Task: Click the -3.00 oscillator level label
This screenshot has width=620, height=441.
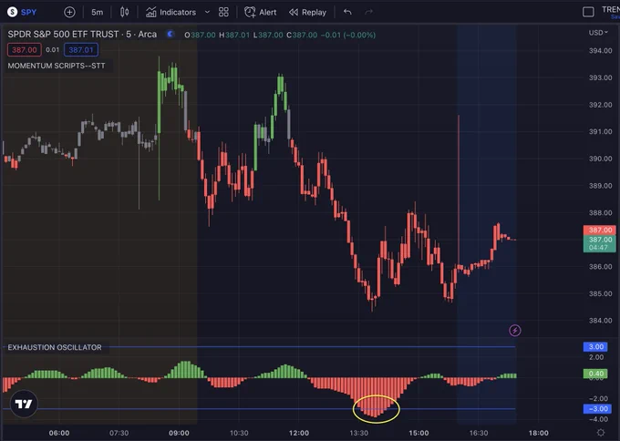Action: tap(597, 408)
